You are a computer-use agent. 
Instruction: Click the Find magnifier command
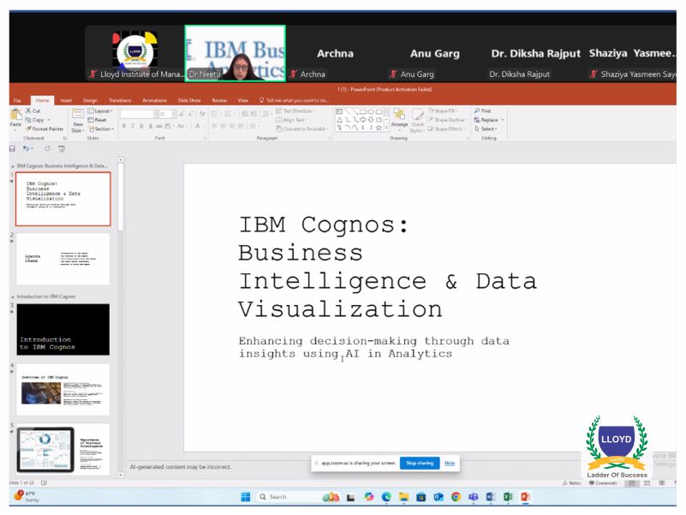click(482, 111)
